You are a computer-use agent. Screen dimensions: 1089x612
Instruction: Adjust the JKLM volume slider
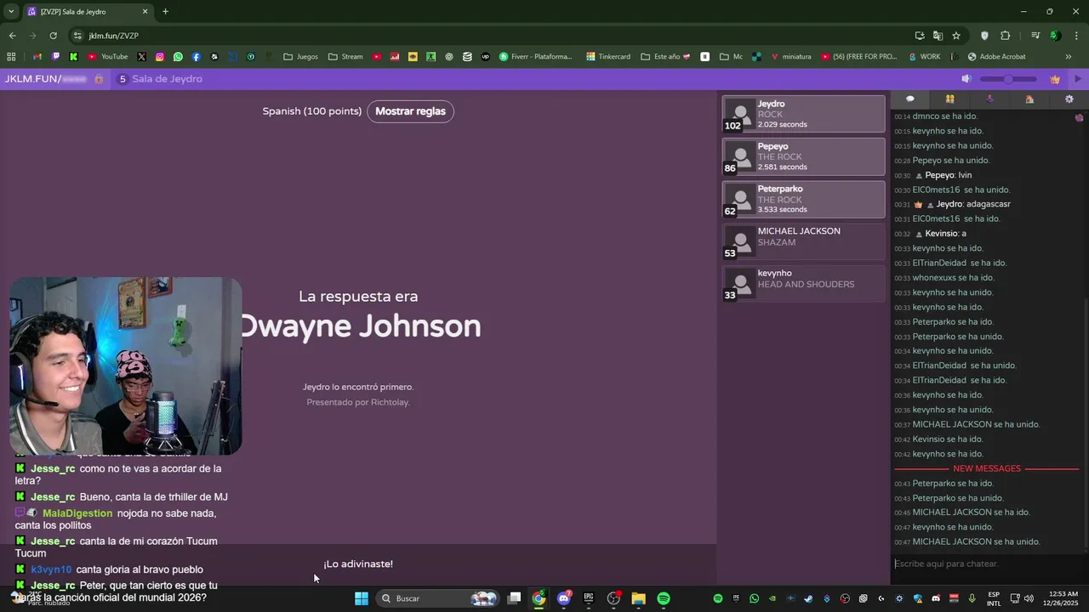(x=1008, y=79)
